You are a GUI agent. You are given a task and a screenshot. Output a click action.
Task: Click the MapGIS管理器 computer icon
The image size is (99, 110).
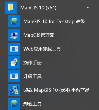point(14,35)
